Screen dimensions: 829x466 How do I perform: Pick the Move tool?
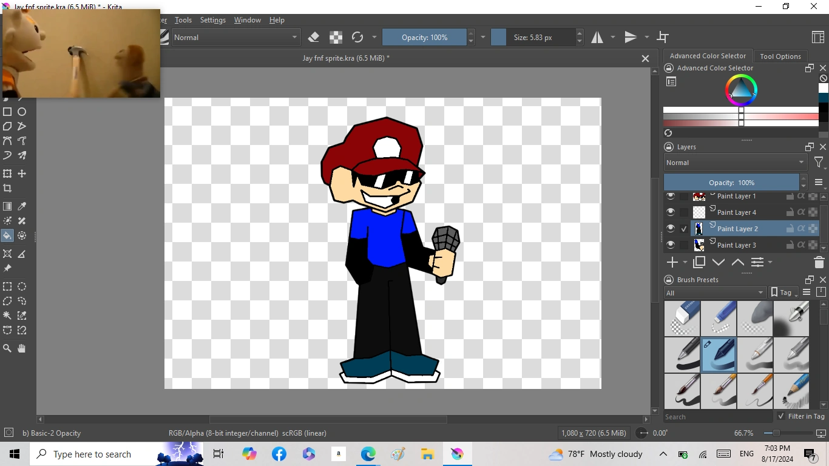[21, 174]
